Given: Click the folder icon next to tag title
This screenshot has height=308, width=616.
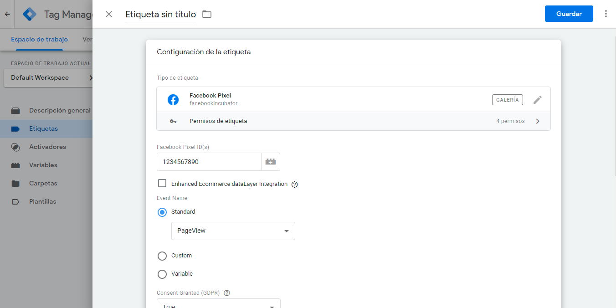Looking at the screenshot, I should click(x=207, y=14).
